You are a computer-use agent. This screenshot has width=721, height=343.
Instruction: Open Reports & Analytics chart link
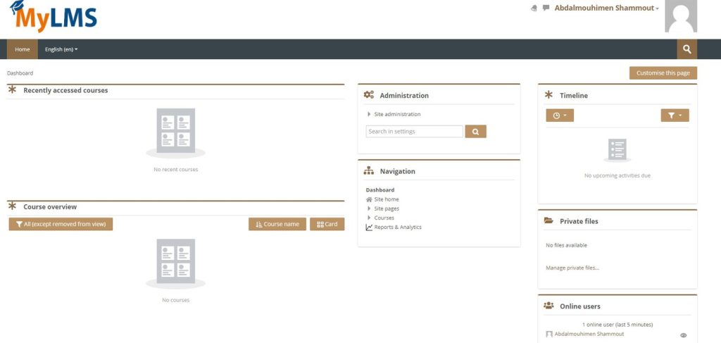(x=397, y=227)
